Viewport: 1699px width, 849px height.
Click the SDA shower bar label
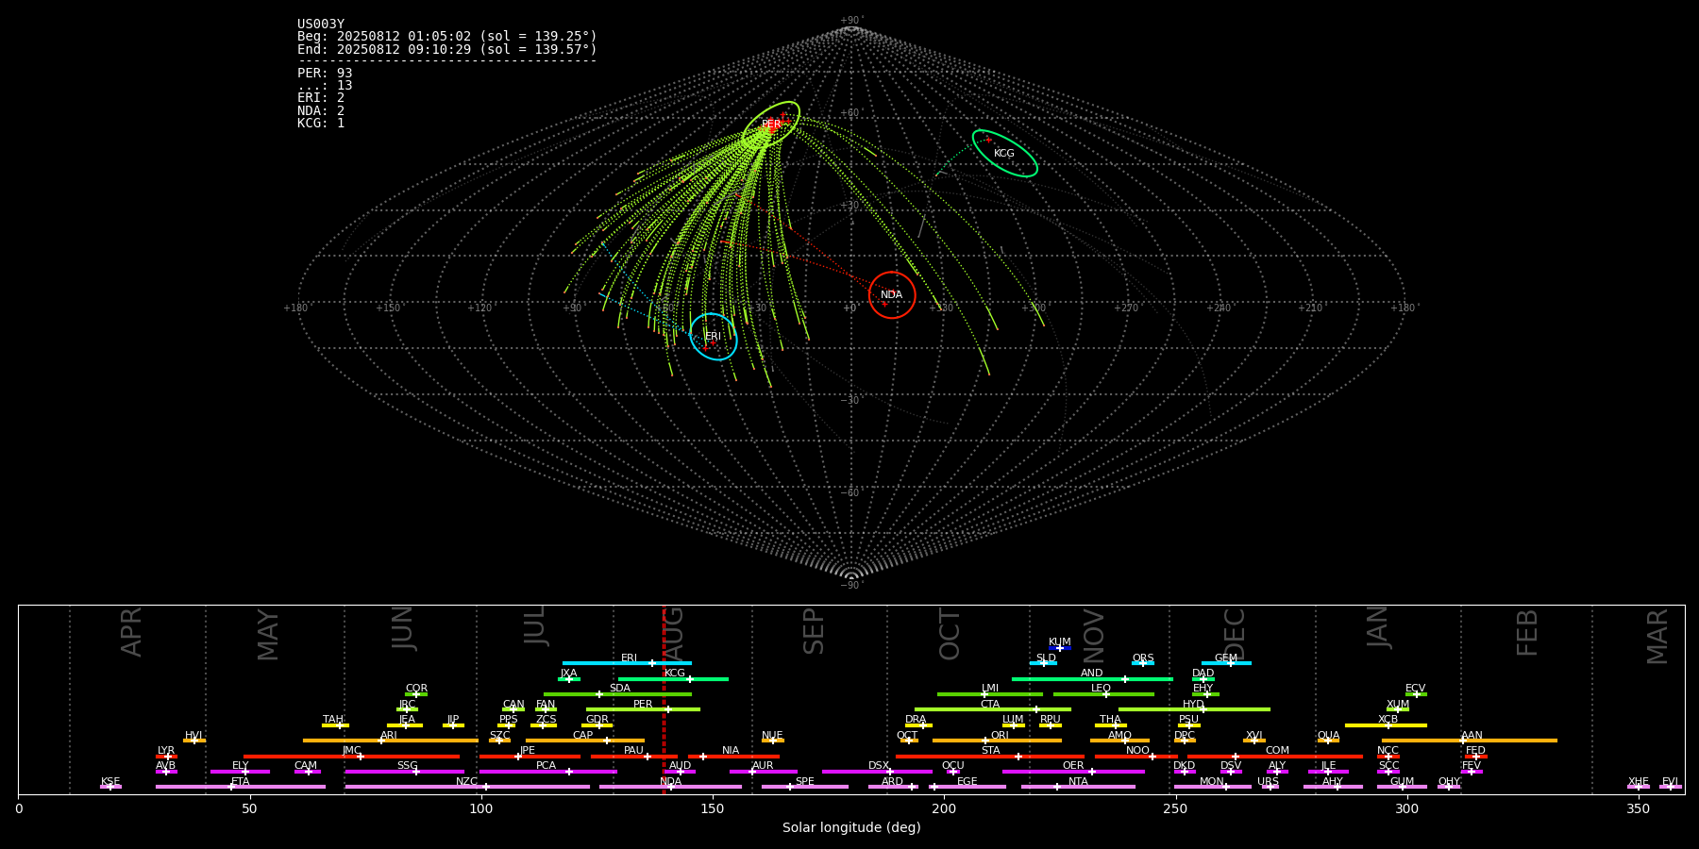tap(620, 689)
